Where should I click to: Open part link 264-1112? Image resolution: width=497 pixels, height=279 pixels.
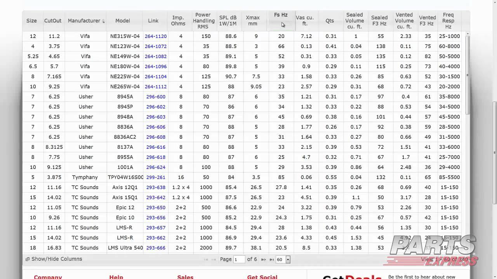pyautogui.click(x=156, y=86)
